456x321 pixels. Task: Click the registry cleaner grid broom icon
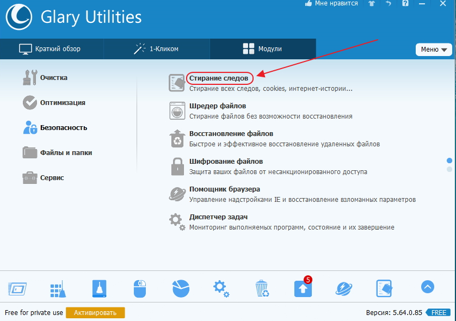point(58,289)
